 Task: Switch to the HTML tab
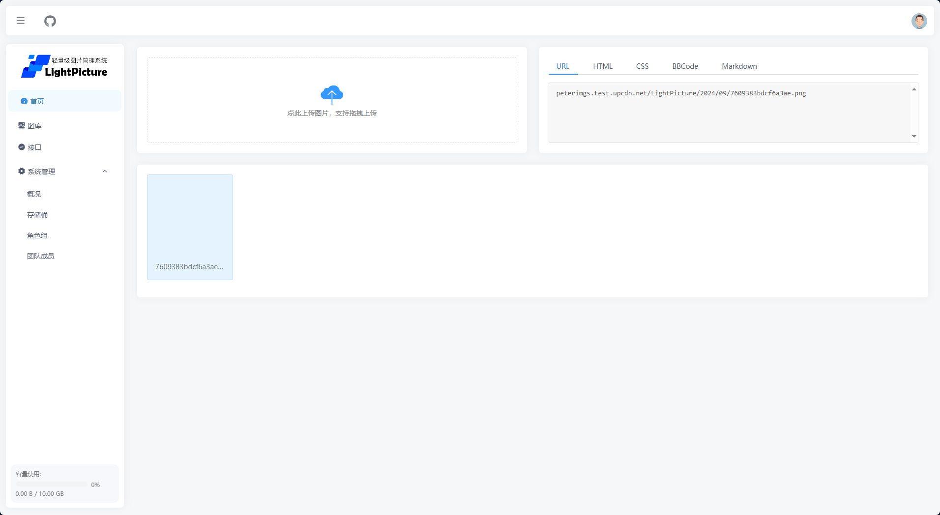point(602,66)
